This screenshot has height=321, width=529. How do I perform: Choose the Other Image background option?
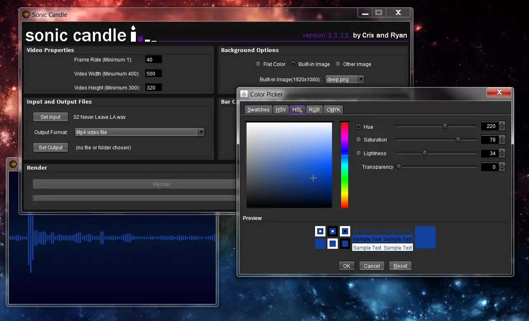[x=338, y=64]
